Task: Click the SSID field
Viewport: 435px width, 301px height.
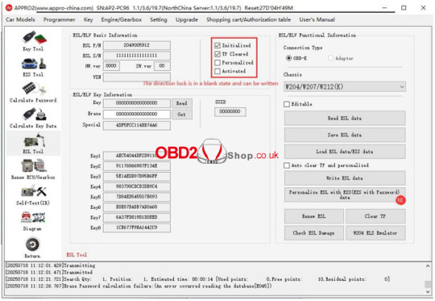Action: click(230, 111)
